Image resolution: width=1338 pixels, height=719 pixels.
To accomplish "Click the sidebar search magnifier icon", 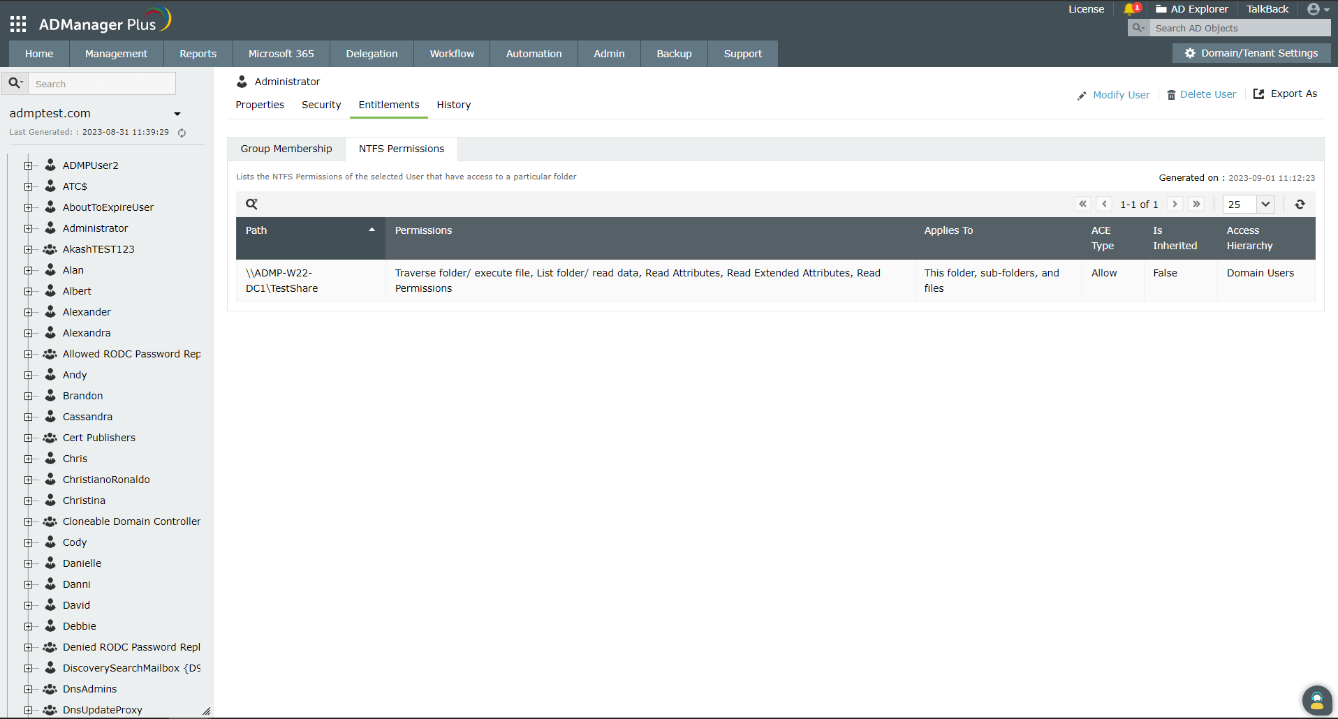I will 15,83.
